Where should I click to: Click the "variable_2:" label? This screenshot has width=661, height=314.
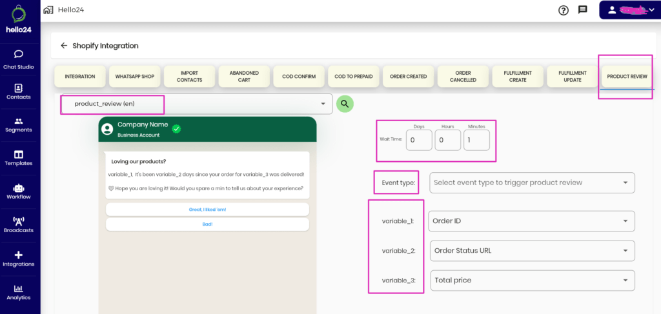click(x=399, y=251)
